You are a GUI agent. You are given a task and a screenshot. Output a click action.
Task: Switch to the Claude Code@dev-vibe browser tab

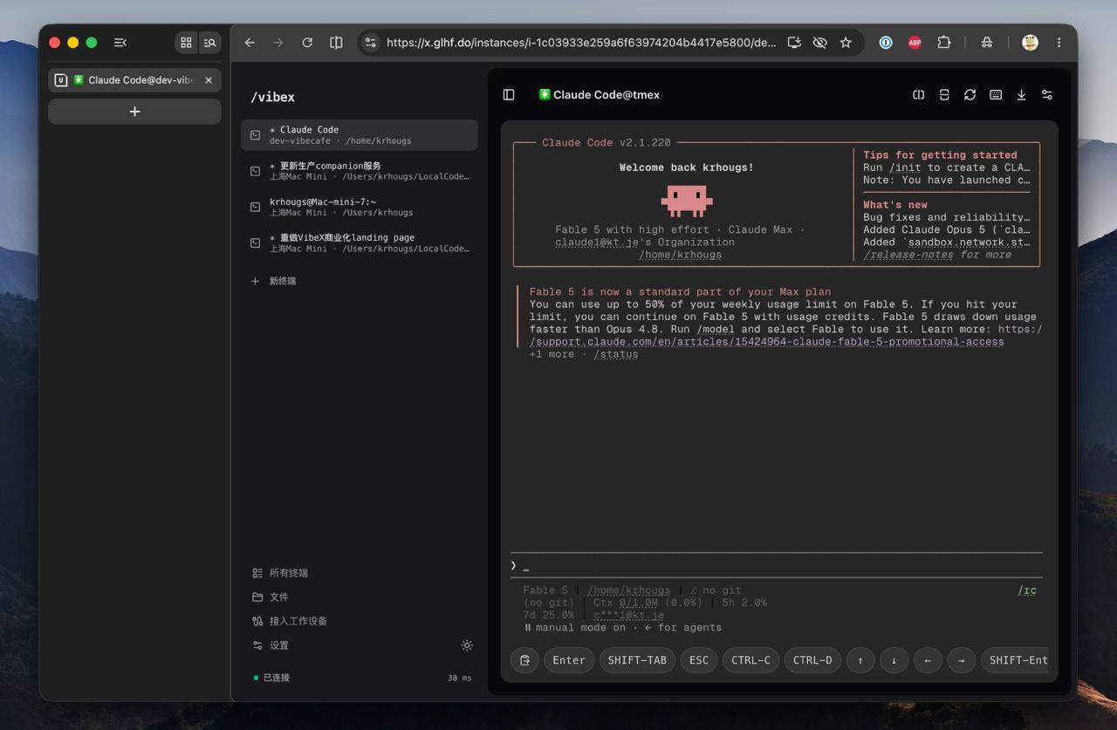pyautogui.click(x=134, y=80)
